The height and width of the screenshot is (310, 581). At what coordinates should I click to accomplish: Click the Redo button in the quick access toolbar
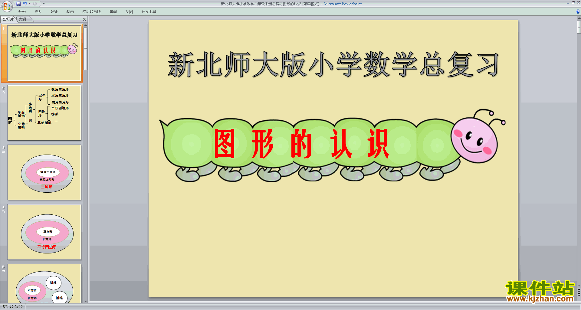(x=35, y=4)
